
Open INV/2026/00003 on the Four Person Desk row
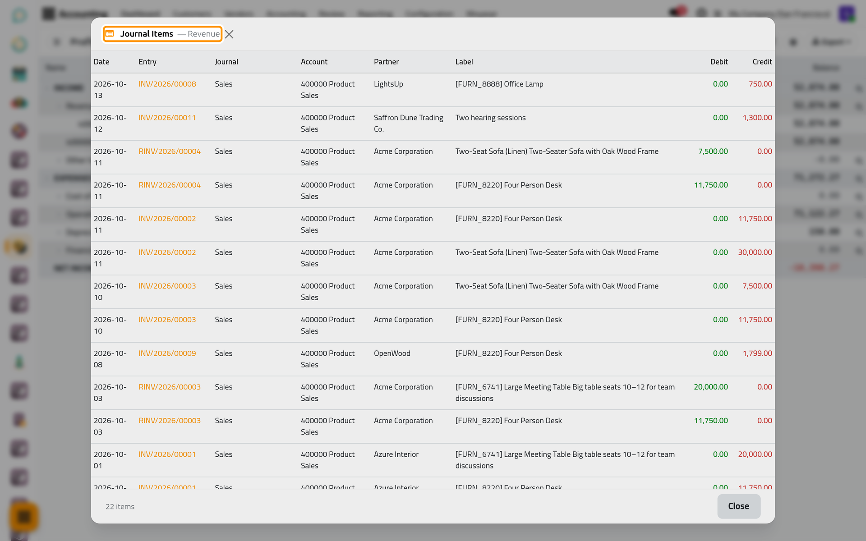167,320
